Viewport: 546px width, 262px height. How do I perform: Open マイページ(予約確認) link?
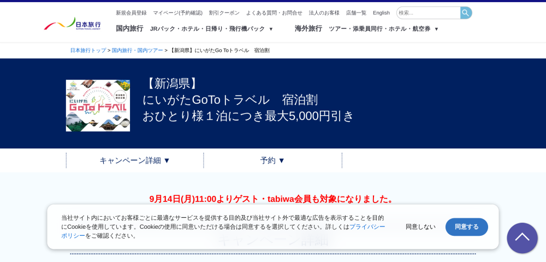tap(177, 13)
